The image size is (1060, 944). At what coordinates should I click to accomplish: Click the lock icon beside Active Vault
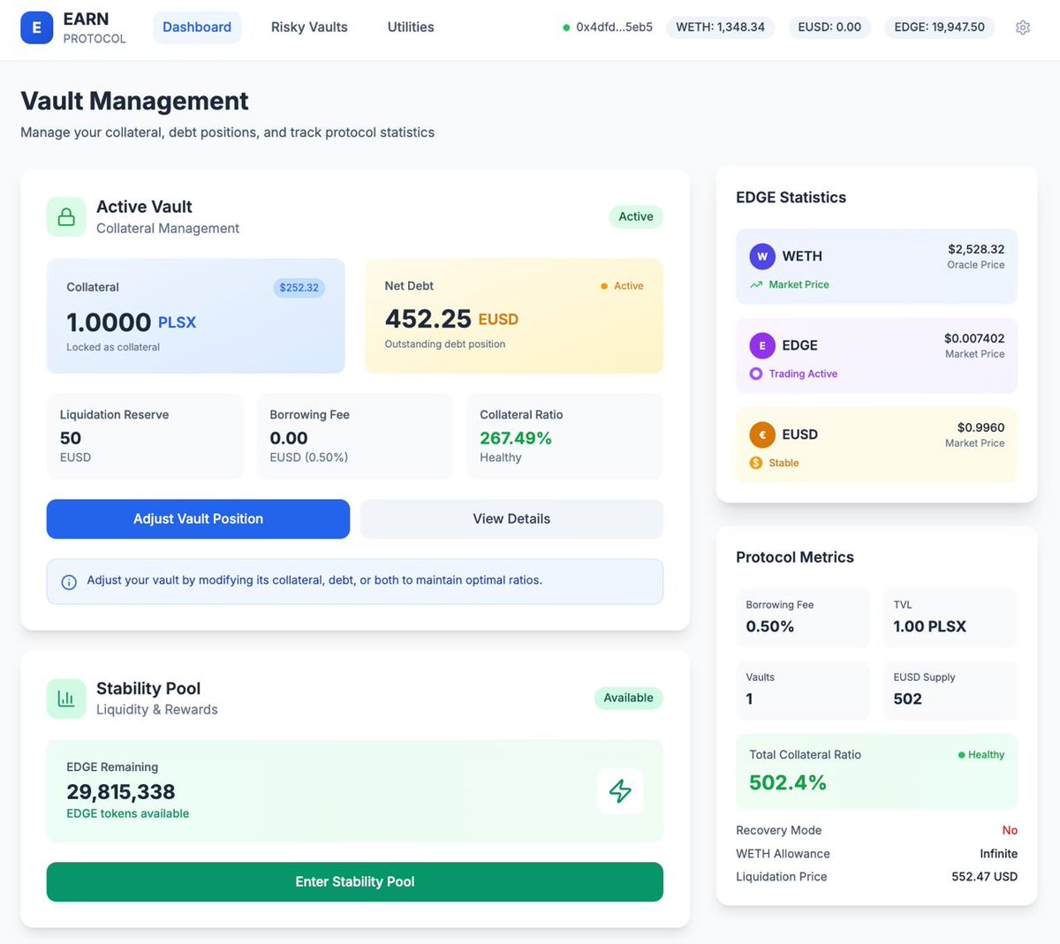(66, 217)
